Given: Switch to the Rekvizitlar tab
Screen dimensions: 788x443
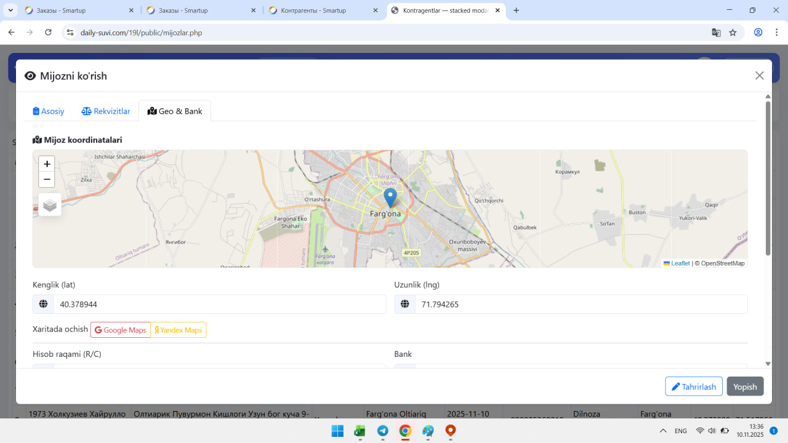Looking at the screenshot, I should (106, 111).
